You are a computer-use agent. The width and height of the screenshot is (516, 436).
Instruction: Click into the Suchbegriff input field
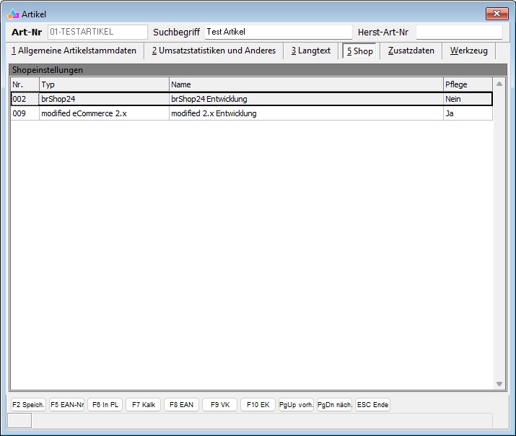pos(278,32)
